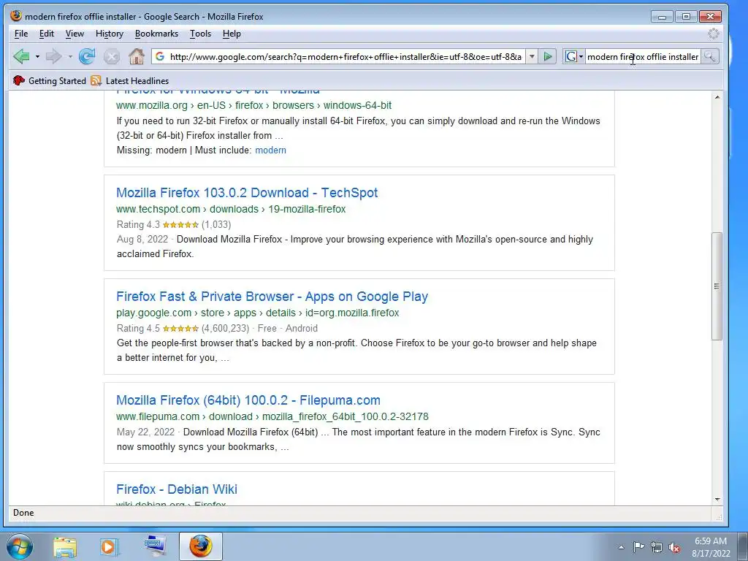
Task: Click the 'Done' status bar text
Action: click(x=23, y=513)
